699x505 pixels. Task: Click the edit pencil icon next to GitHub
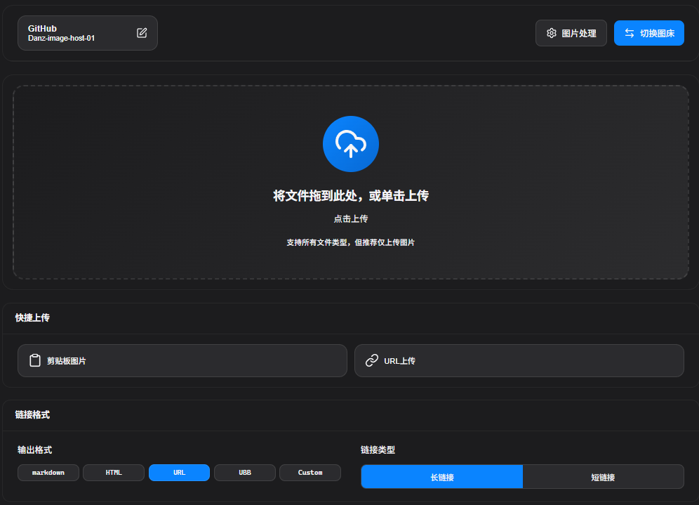coord(141,32)
